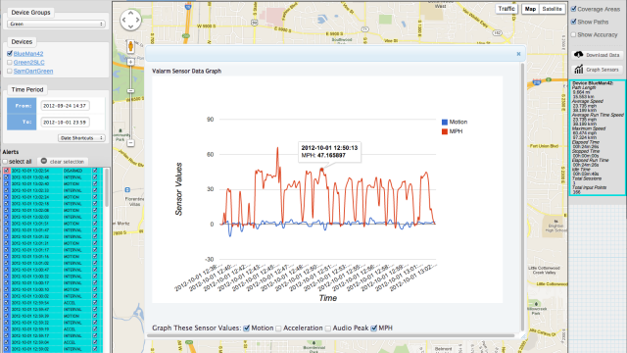Click the alerts list scrollbar thumb
This screenshot has width=627, height=353.
[107, 187]
